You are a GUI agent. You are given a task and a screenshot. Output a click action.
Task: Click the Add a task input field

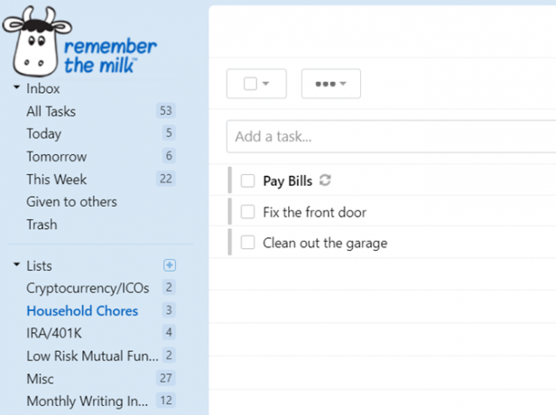tap(391, 136)
